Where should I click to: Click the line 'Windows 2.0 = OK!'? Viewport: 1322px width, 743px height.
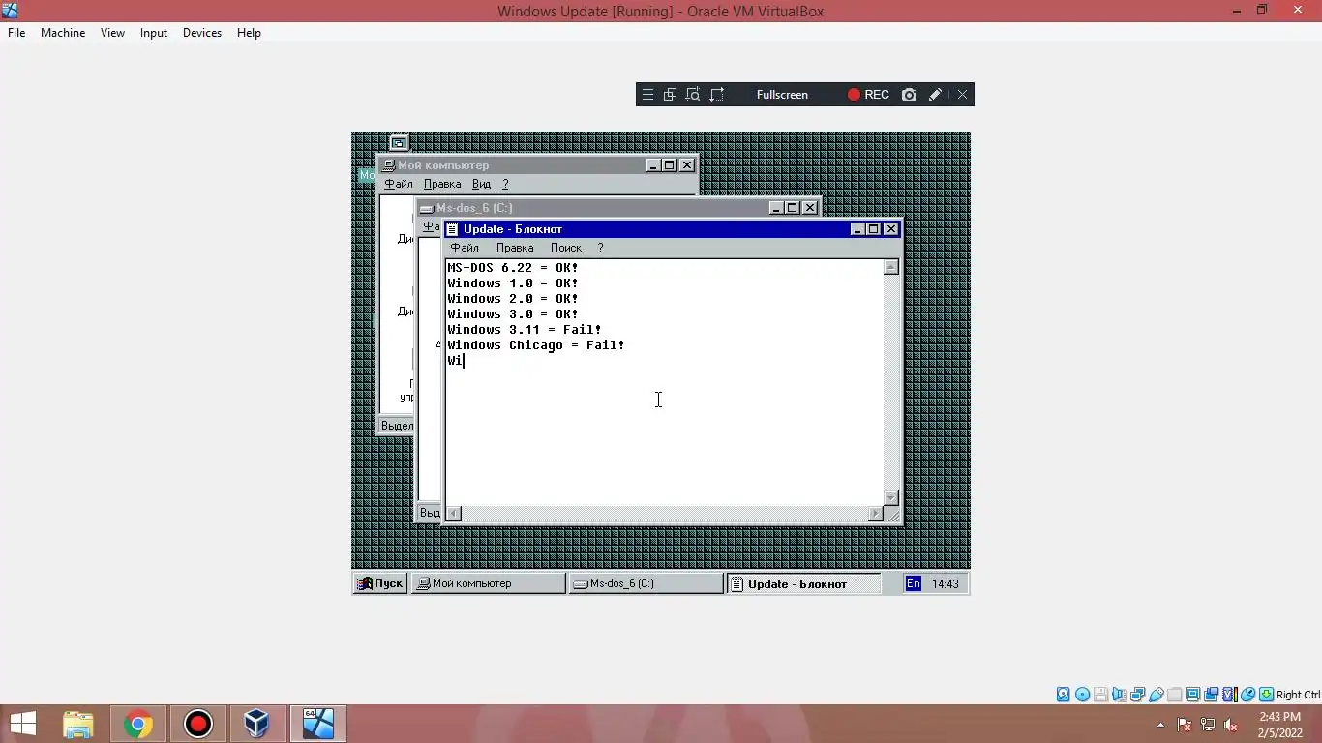point(513,299)
